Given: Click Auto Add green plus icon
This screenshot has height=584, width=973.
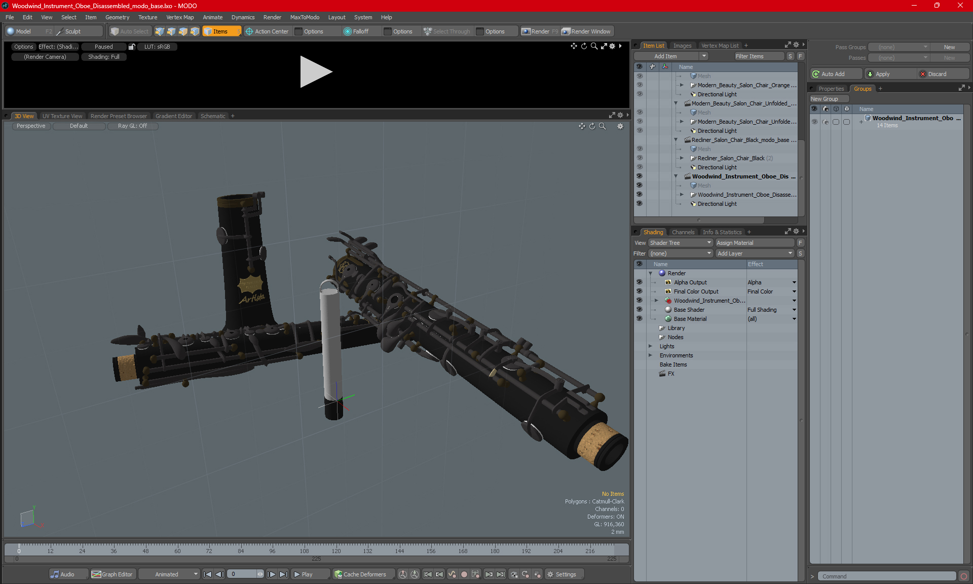Looking at the screenshot, I should point(816,74).
